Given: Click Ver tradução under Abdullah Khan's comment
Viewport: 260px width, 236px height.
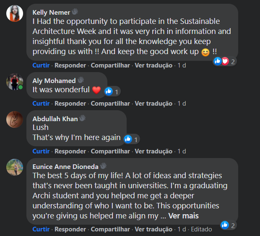Looking at the screenshot, I should pyautogui.click(x=153, y=151).
